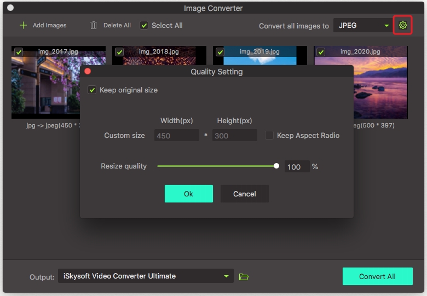The width and height of the screenshot is (427, 296).
Task: Click the Width(px) input field
Action: click(x=176, y=136)
